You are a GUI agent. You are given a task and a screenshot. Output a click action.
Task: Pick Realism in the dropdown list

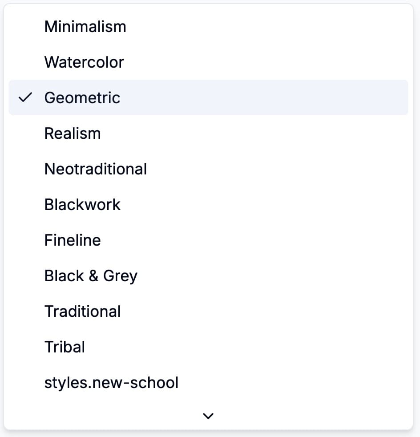[73, 134]
